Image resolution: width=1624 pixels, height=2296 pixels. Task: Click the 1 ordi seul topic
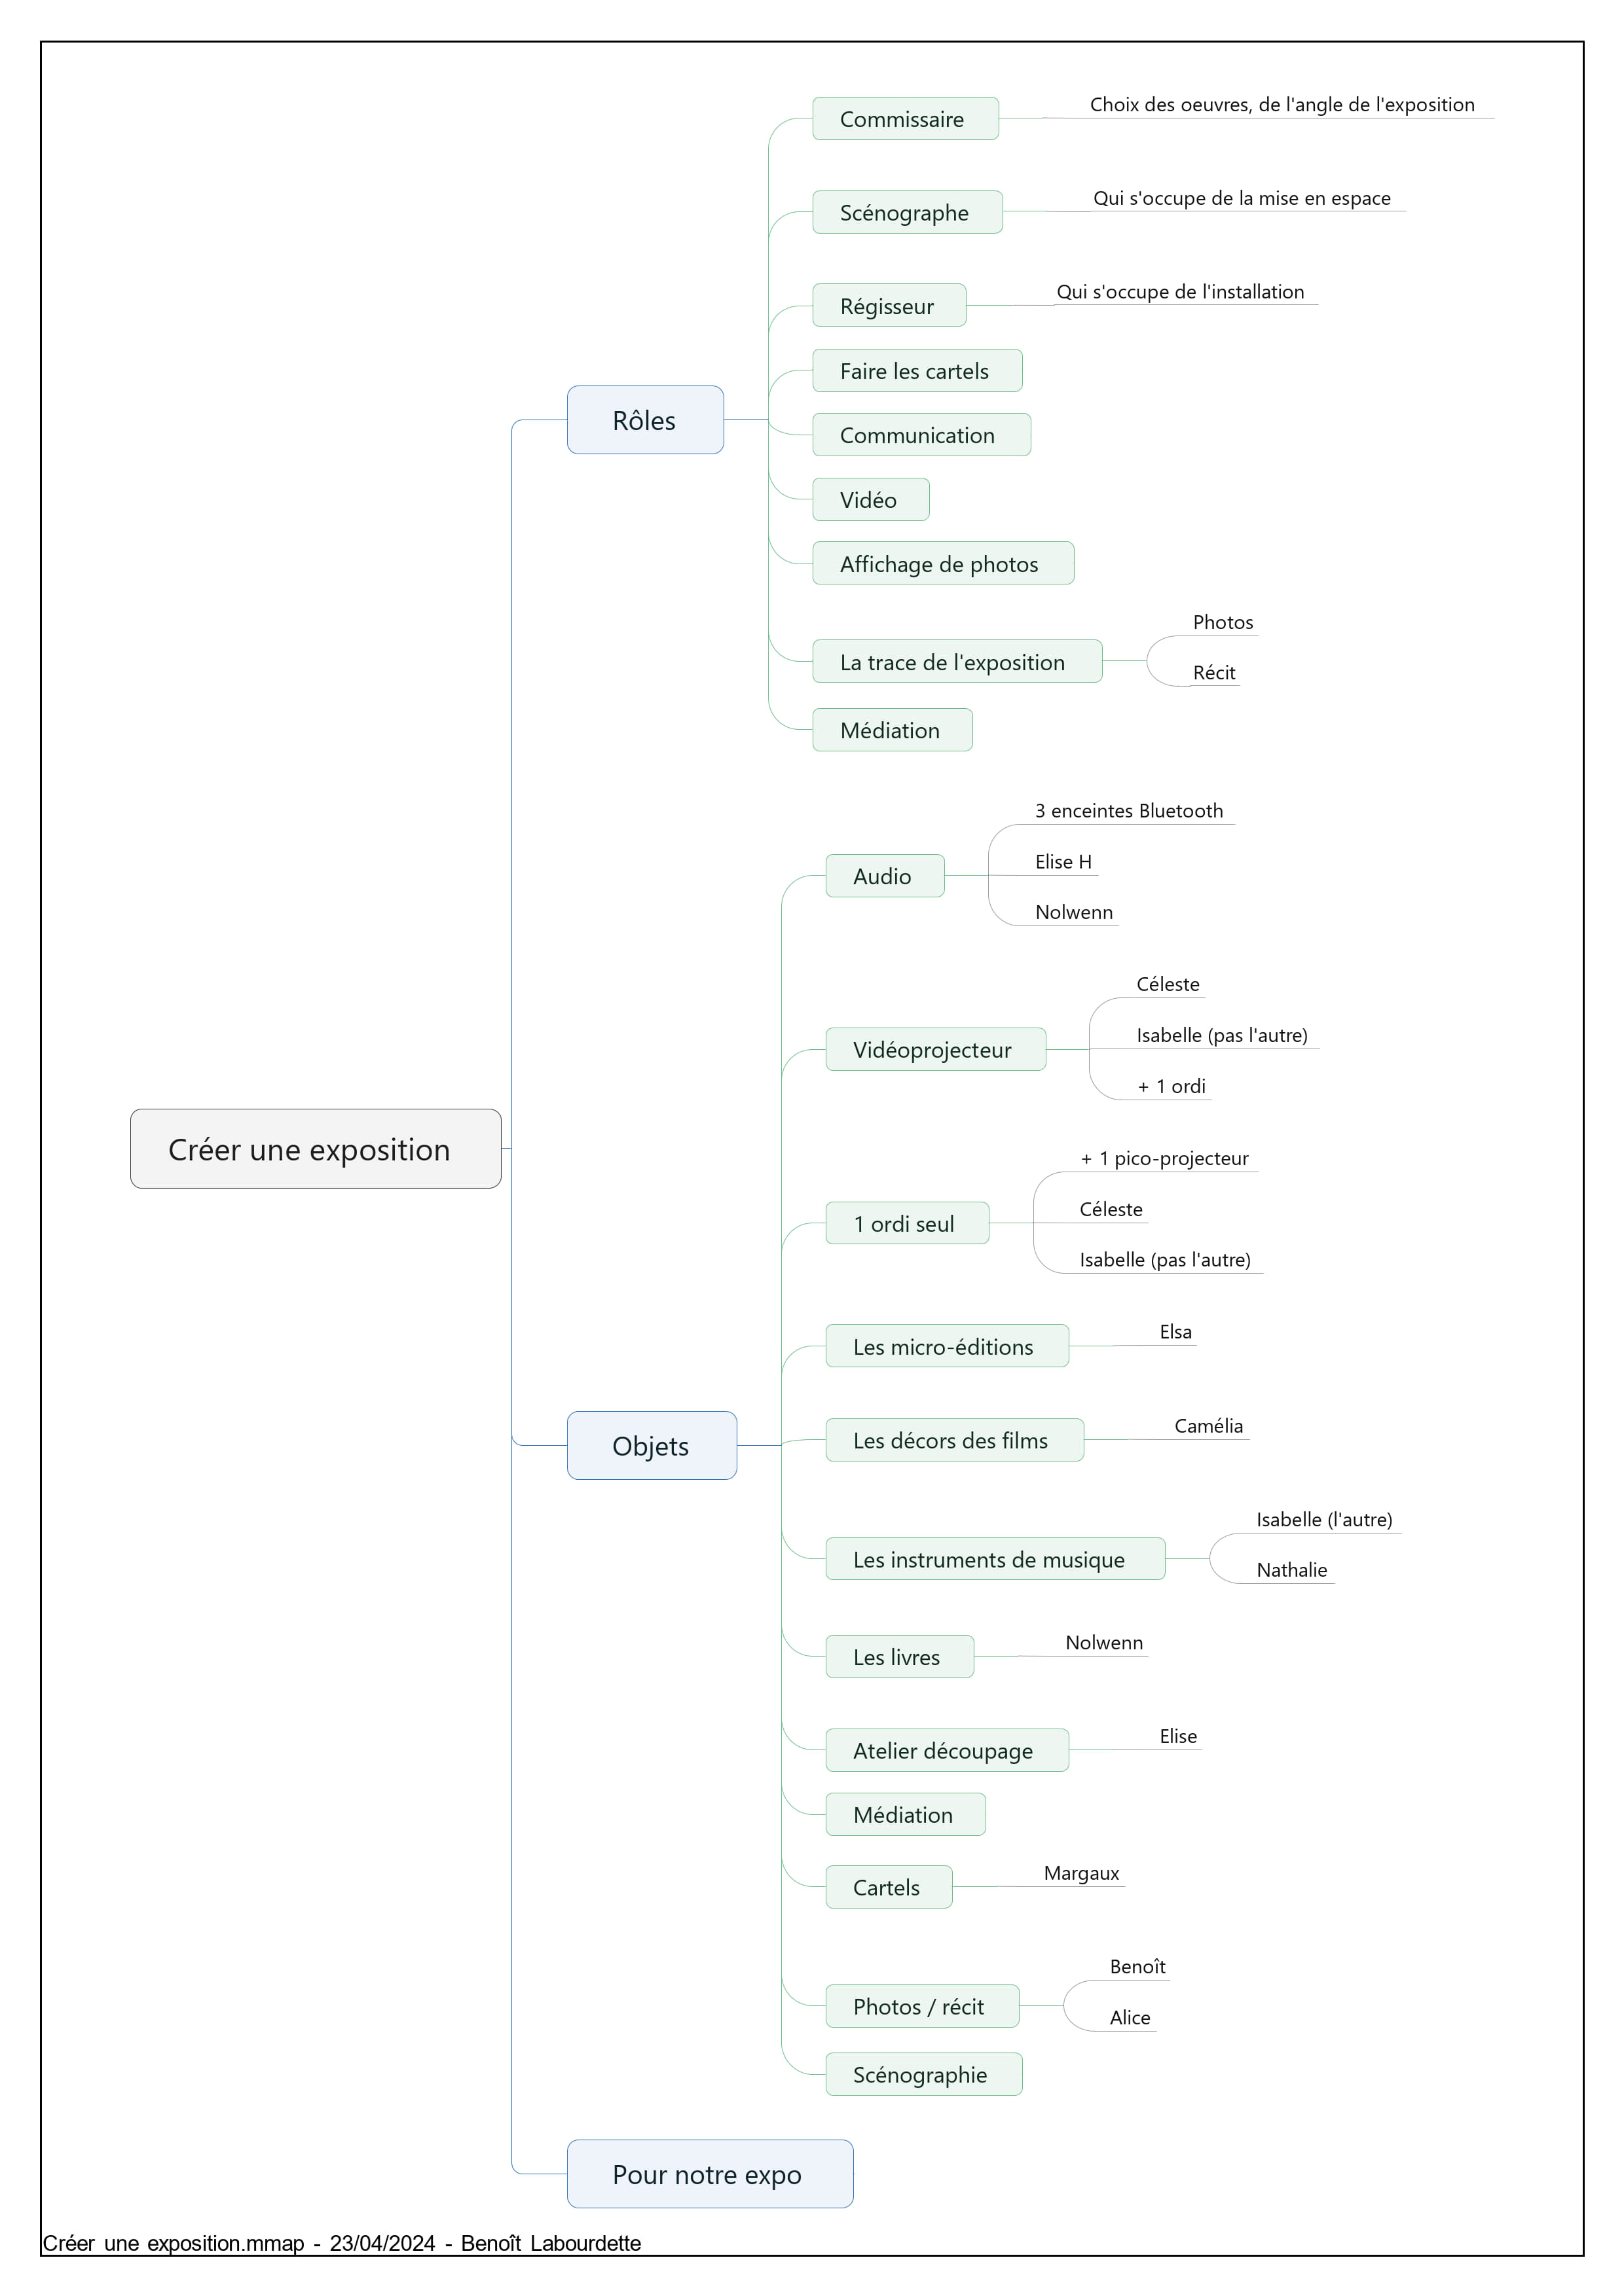(906, 1222)
